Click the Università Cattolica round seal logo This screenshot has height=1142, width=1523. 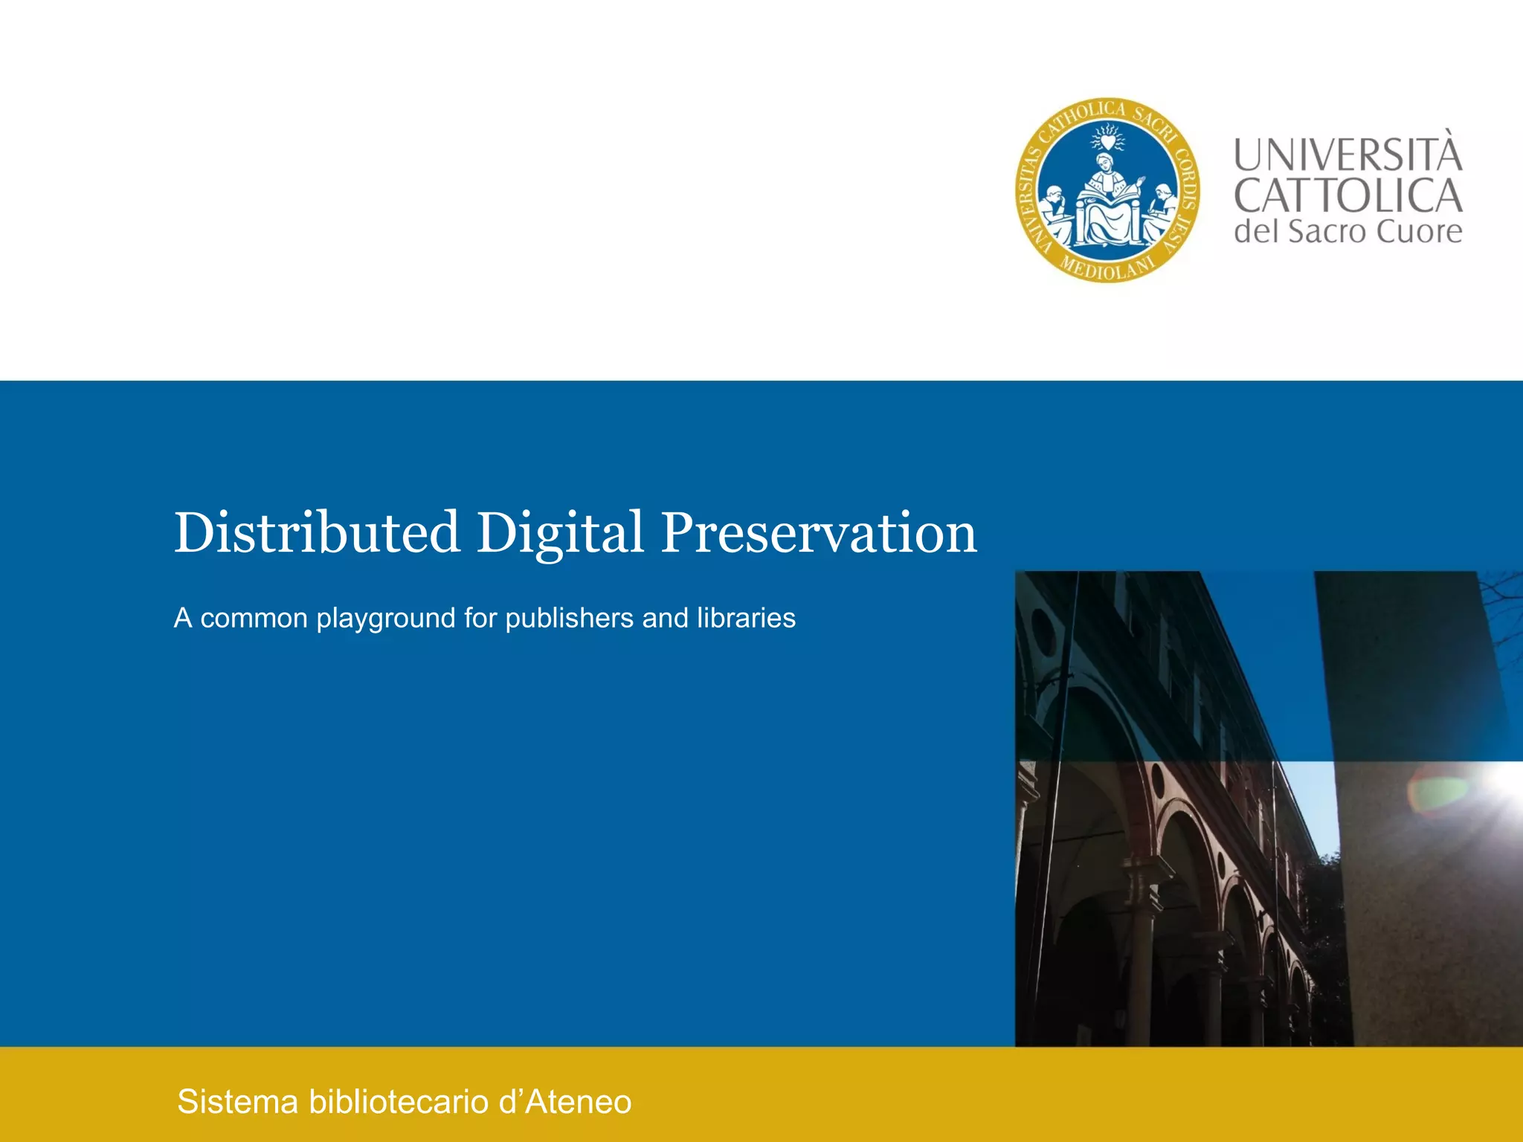point(1107,190)
